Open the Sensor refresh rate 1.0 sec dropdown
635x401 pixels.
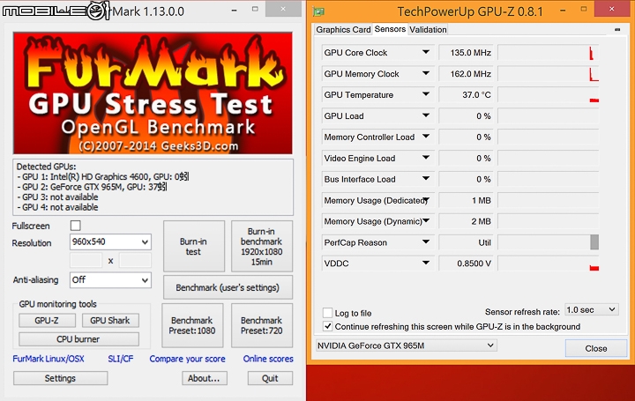click(x=591, y=310)
